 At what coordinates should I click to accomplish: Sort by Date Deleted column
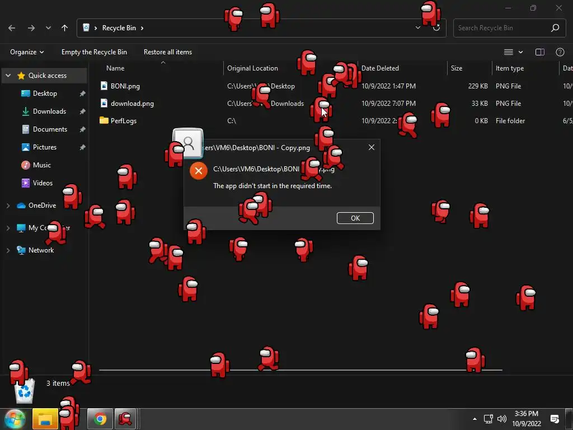tap(380, 68)
